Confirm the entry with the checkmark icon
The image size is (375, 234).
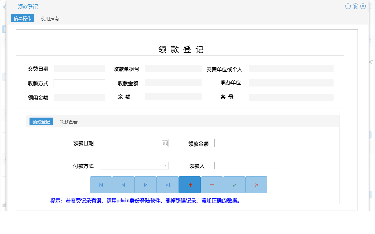(x=234, y=185)
